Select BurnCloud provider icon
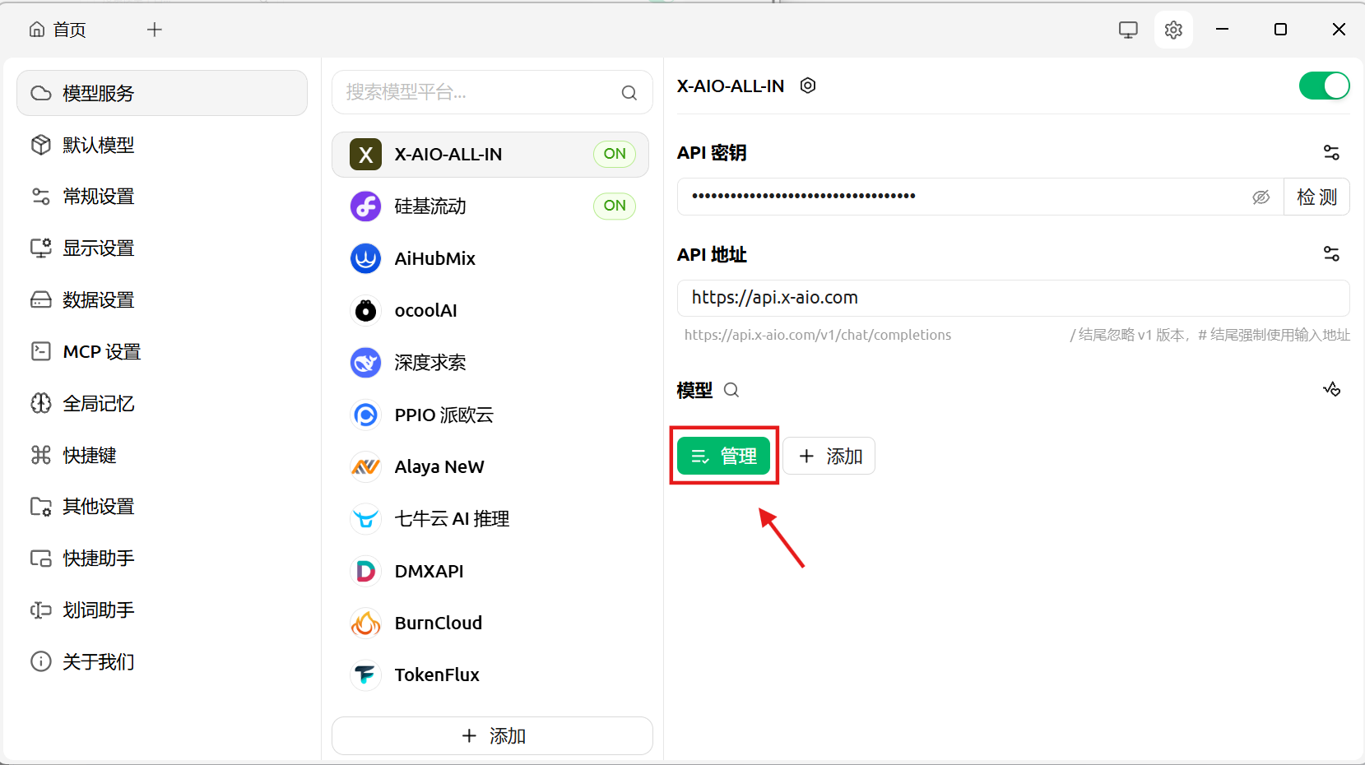 click(365, 623)
